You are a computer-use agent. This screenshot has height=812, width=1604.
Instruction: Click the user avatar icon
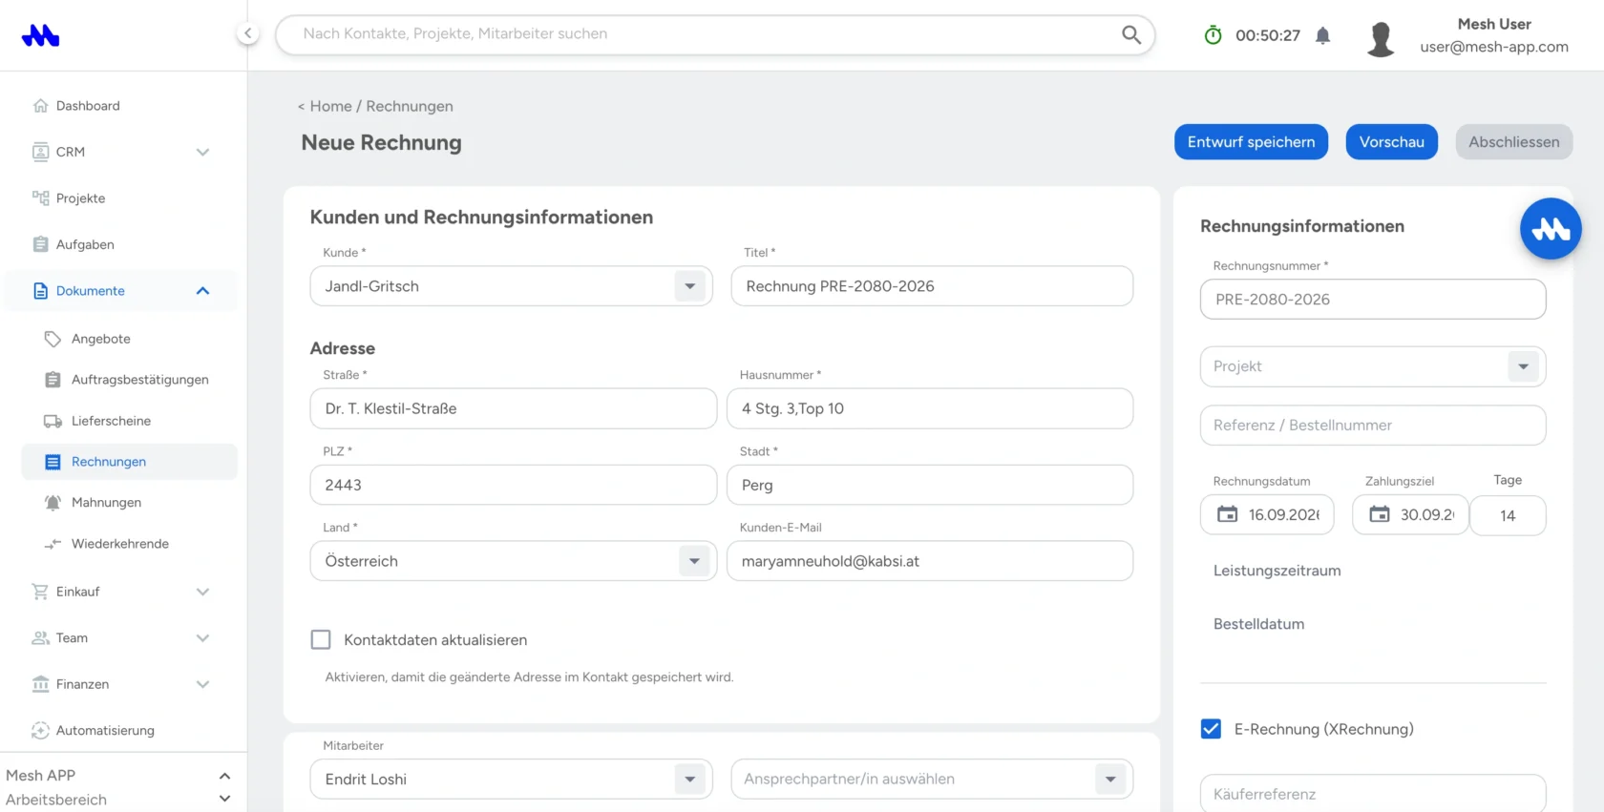tap(1381, 39)
